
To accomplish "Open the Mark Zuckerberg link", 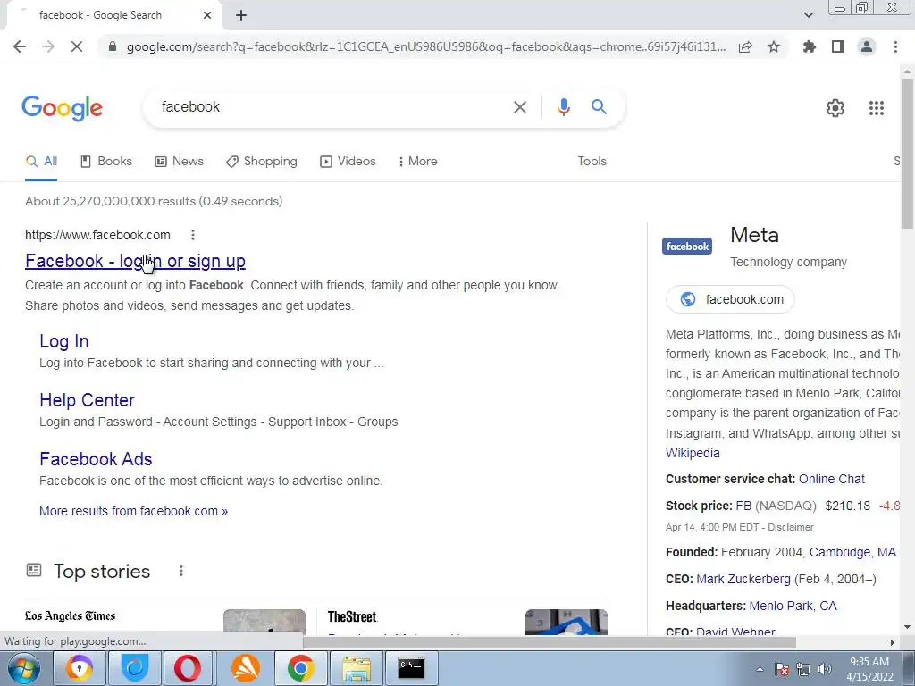I will pyautogui.click(x=743, y=579).
